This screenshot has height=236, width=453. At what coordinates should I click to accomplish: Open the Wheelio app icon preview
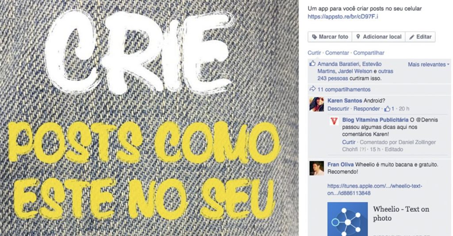[348, 219]
